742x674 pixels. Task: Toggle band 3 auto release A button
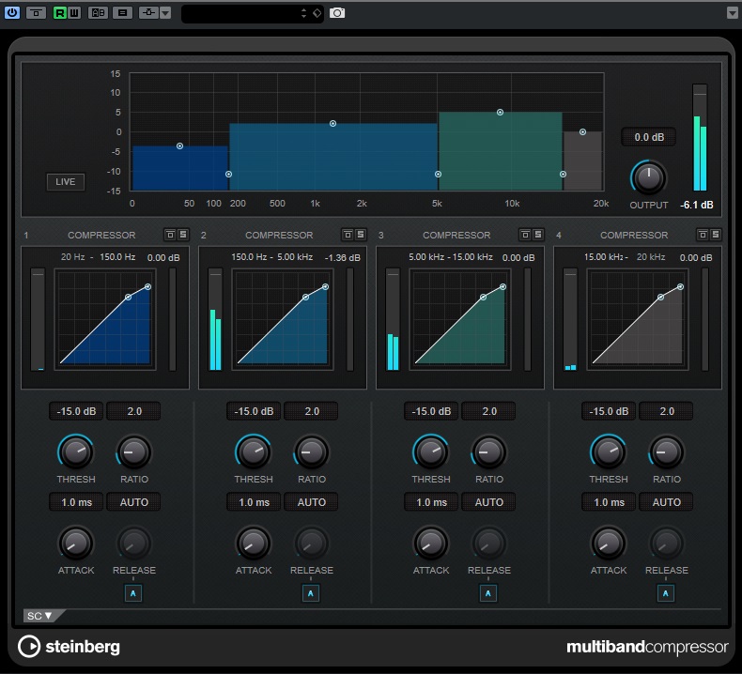487,593
